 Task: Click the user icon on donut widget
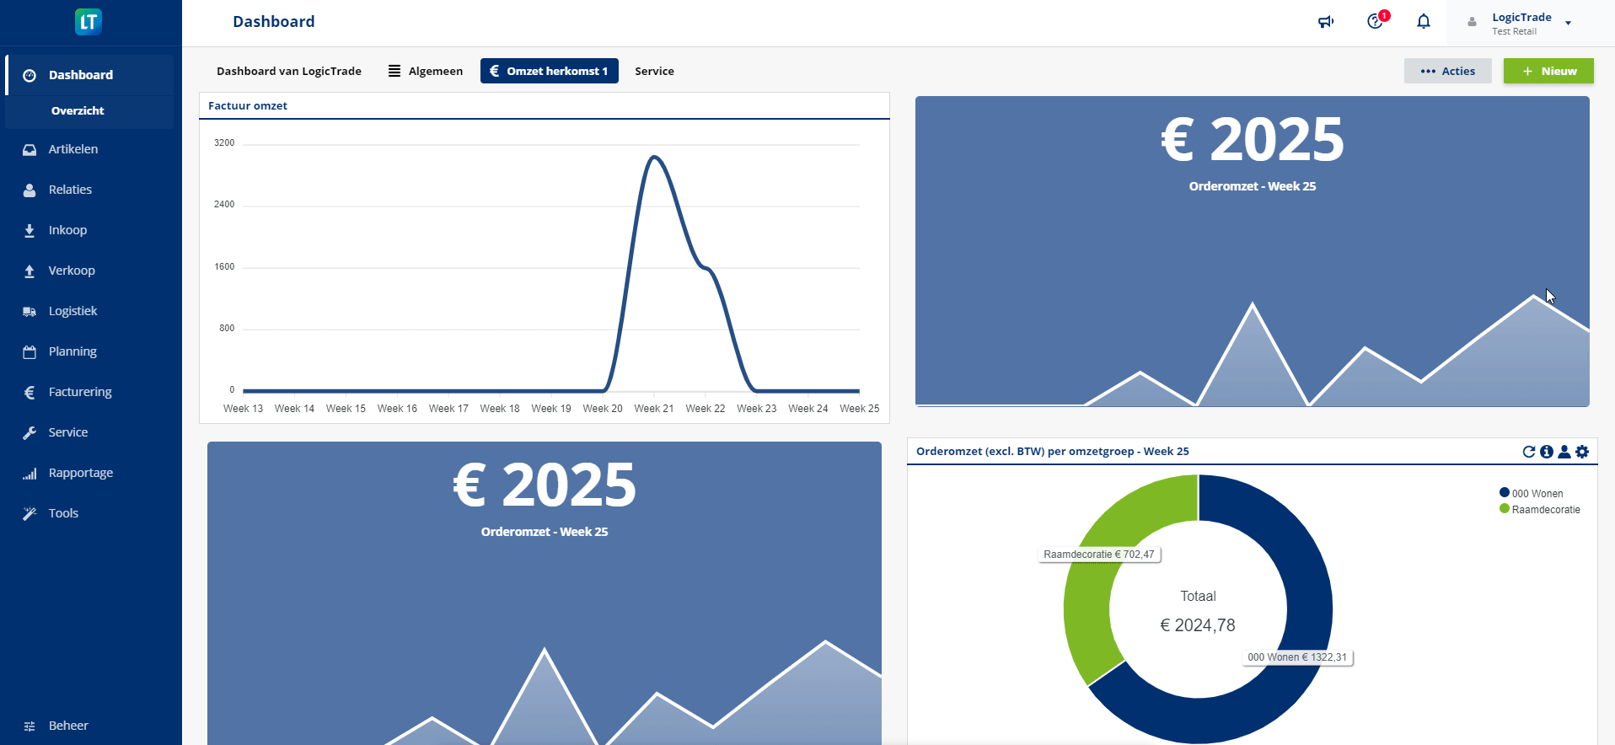(1564, 452)
